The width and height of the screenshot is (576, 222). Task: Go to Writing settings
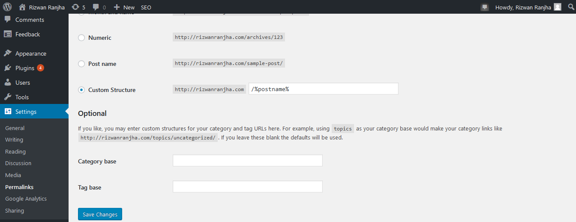click(x=14, y=139)
